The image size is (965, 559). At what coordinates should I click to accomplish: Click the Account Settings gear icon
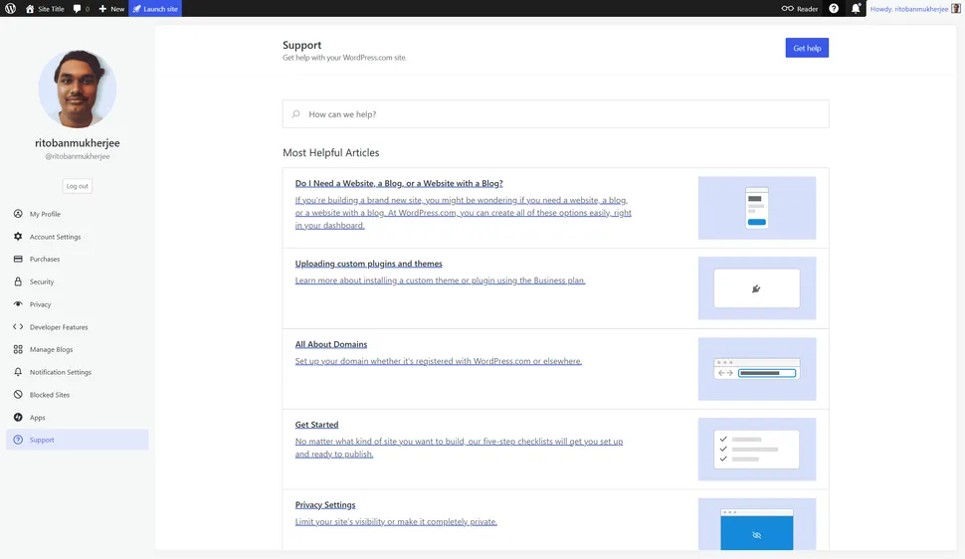18,237
